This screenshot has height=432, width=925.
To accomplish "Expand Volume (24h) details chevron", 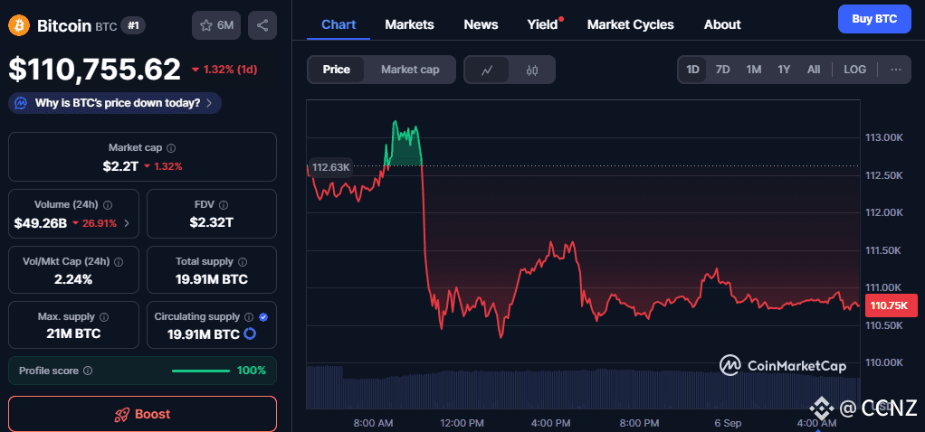I will 126,223.
